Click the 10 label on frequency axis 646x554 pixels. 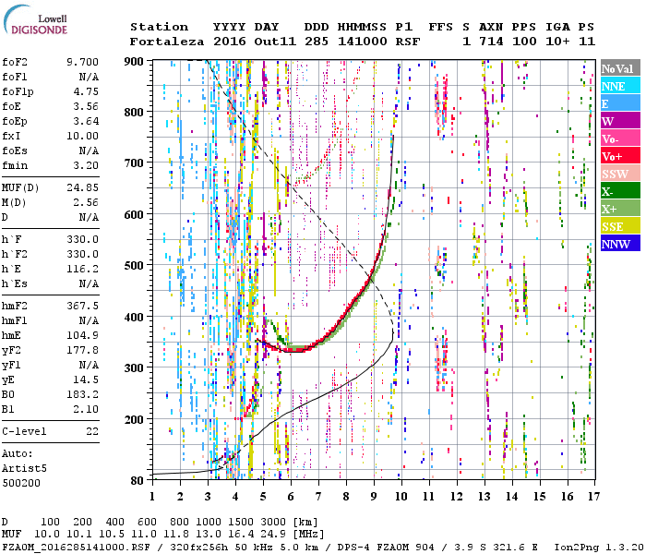coord(401,497)
